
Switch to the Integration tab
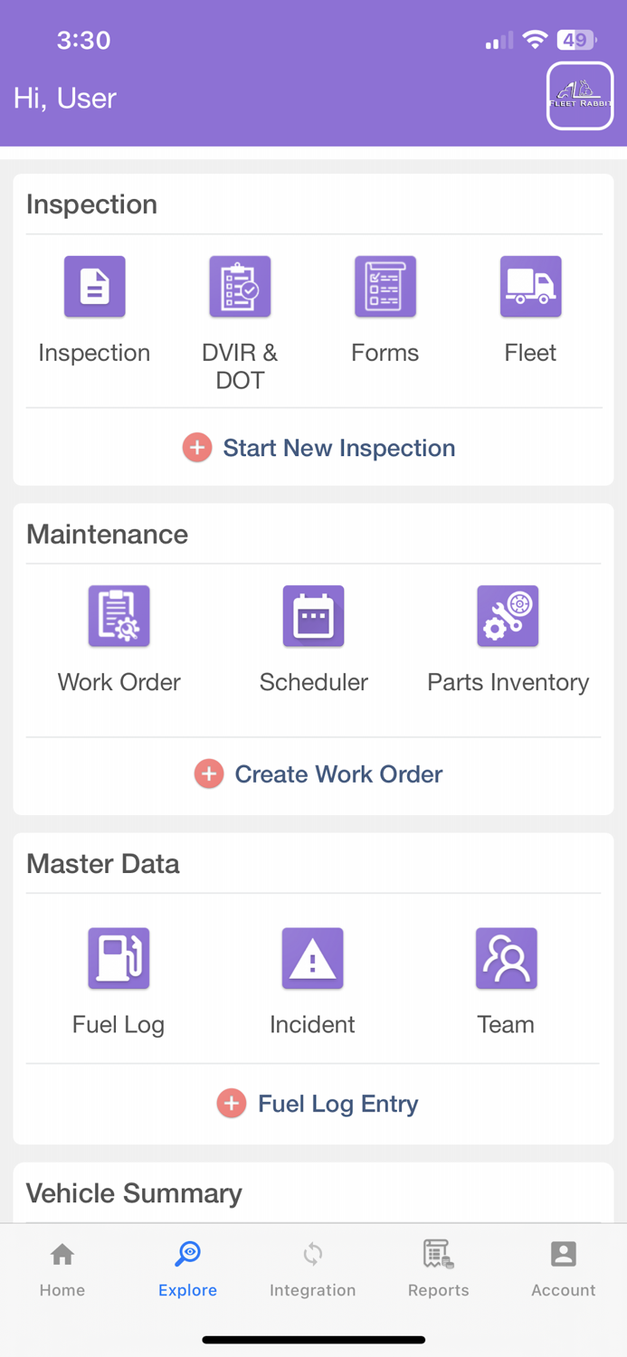point(313,1267)
